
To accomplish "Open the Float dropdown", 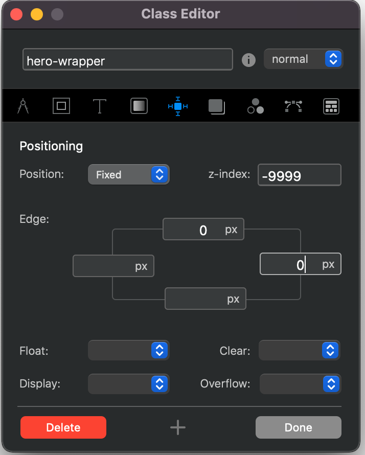I will 128,351.
